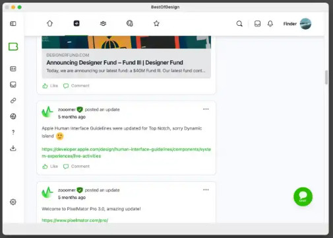Click the Designer Fund preview image
The height and width of the screenshot is (238, 333).
click(x=126, y=42)
